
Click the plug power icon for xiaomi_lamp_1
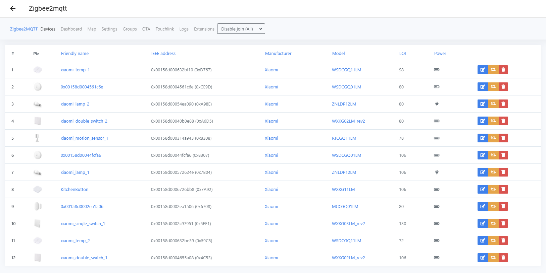(x=437, y=172)
